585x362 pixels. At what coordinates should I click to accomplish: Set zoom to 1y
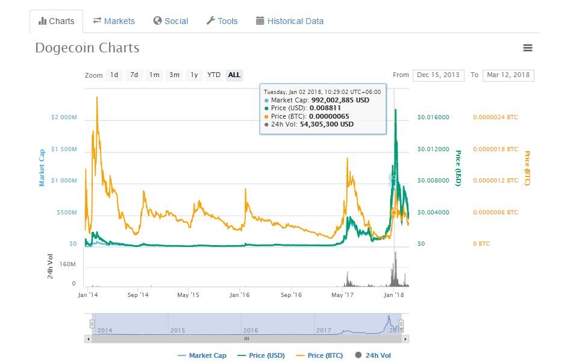pos(195,75)
